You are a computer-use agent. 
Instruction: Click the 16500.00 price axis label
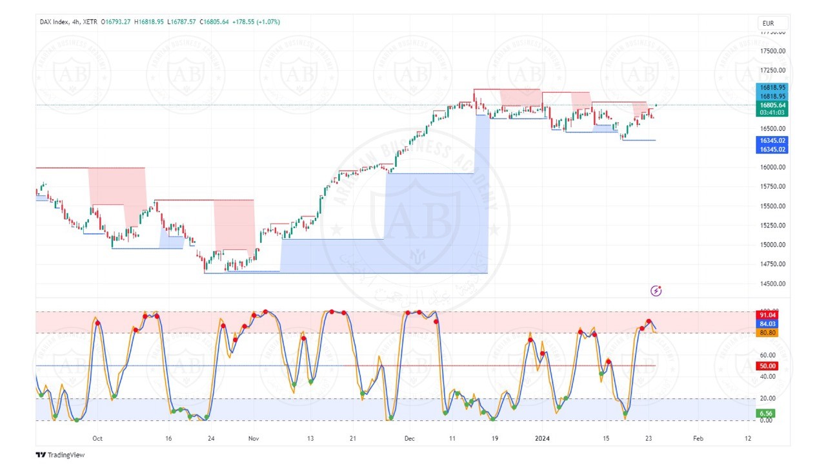click(772, 129)
